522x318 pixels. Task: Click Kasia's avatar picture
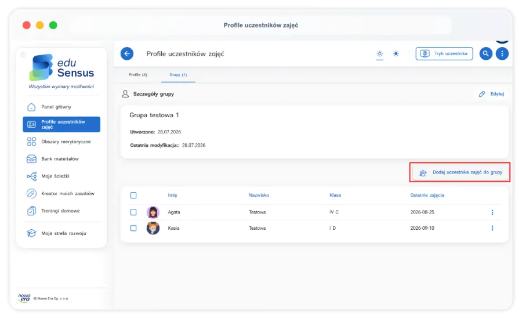click(x=153, y=228)
